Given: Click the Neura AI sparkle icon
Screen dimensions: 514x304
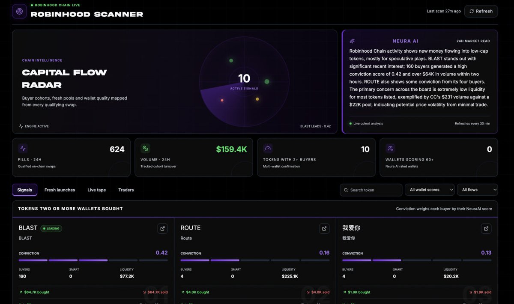Looking at the screenshot, I should pyautogui.click(x=352, y=41).
